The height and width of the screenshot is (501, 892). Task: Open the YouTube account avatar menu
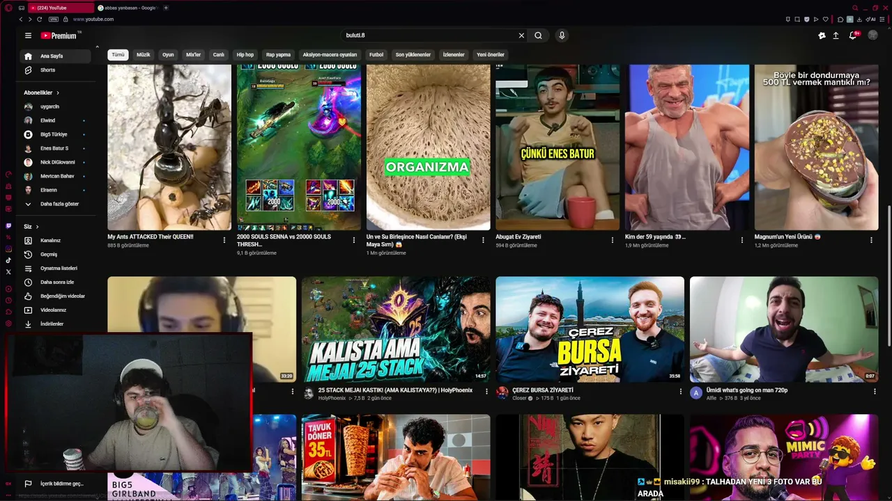click(872, 35)
